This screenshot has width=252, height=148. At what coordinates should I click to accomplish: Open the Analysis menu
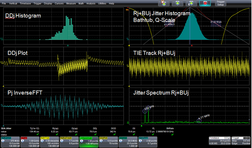91,3
